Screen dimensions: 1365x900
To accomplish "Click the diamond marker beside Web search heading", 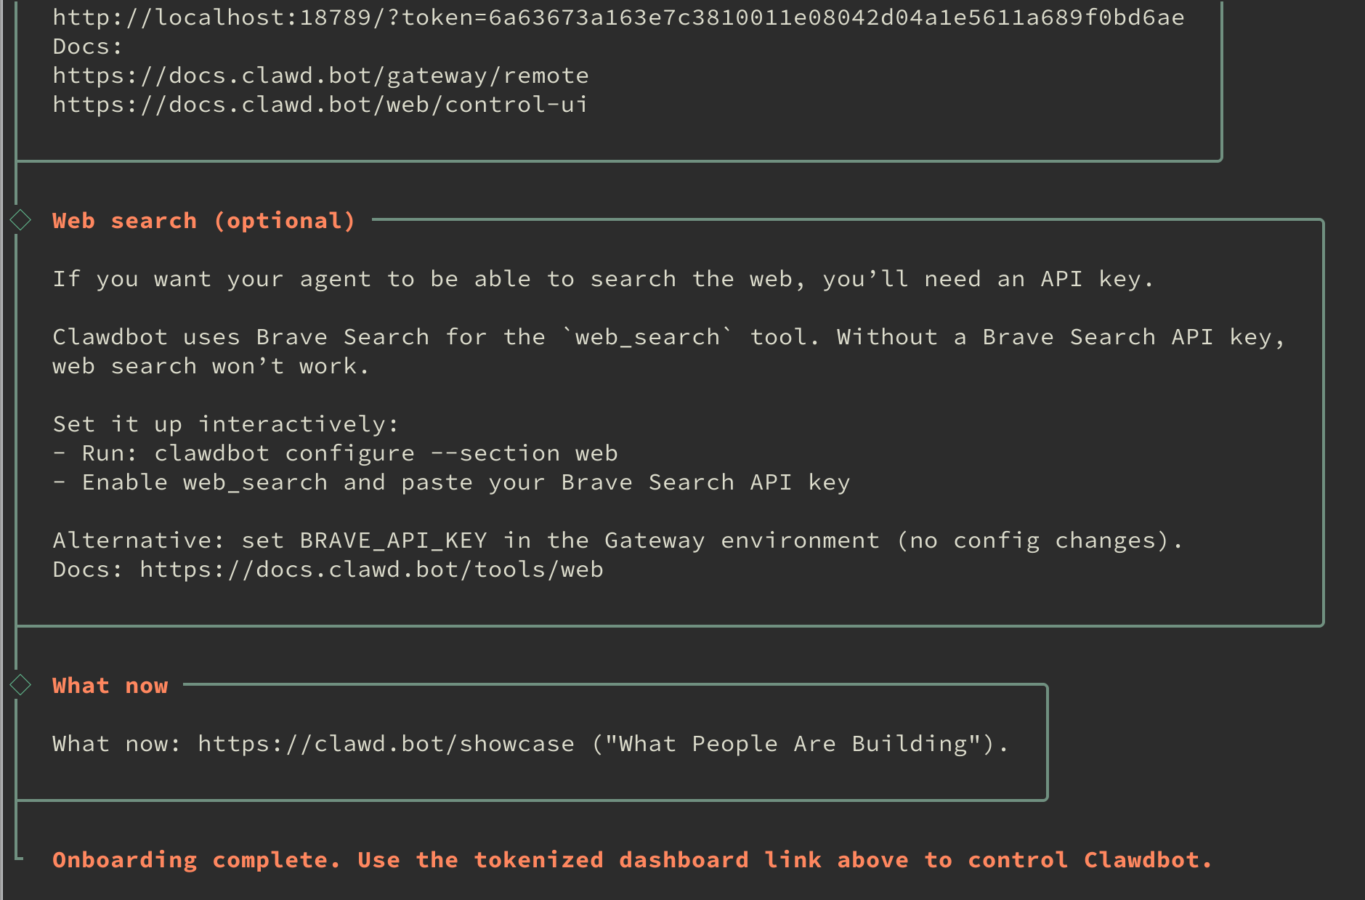I will click(20, 219).
